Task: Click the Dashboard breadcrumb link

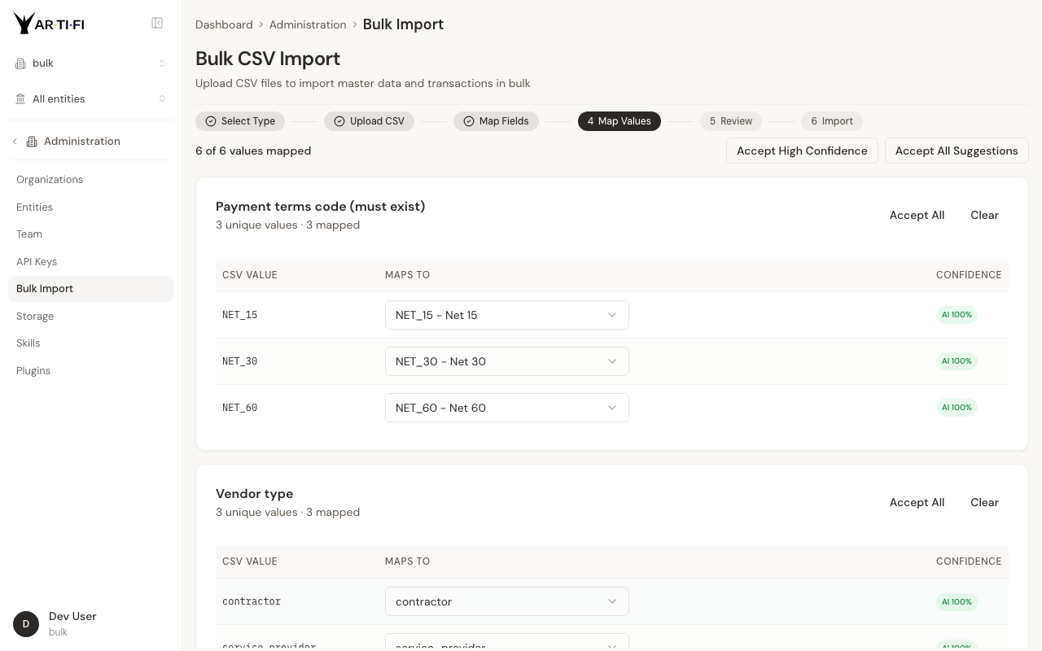Action: tap(224, 24)
